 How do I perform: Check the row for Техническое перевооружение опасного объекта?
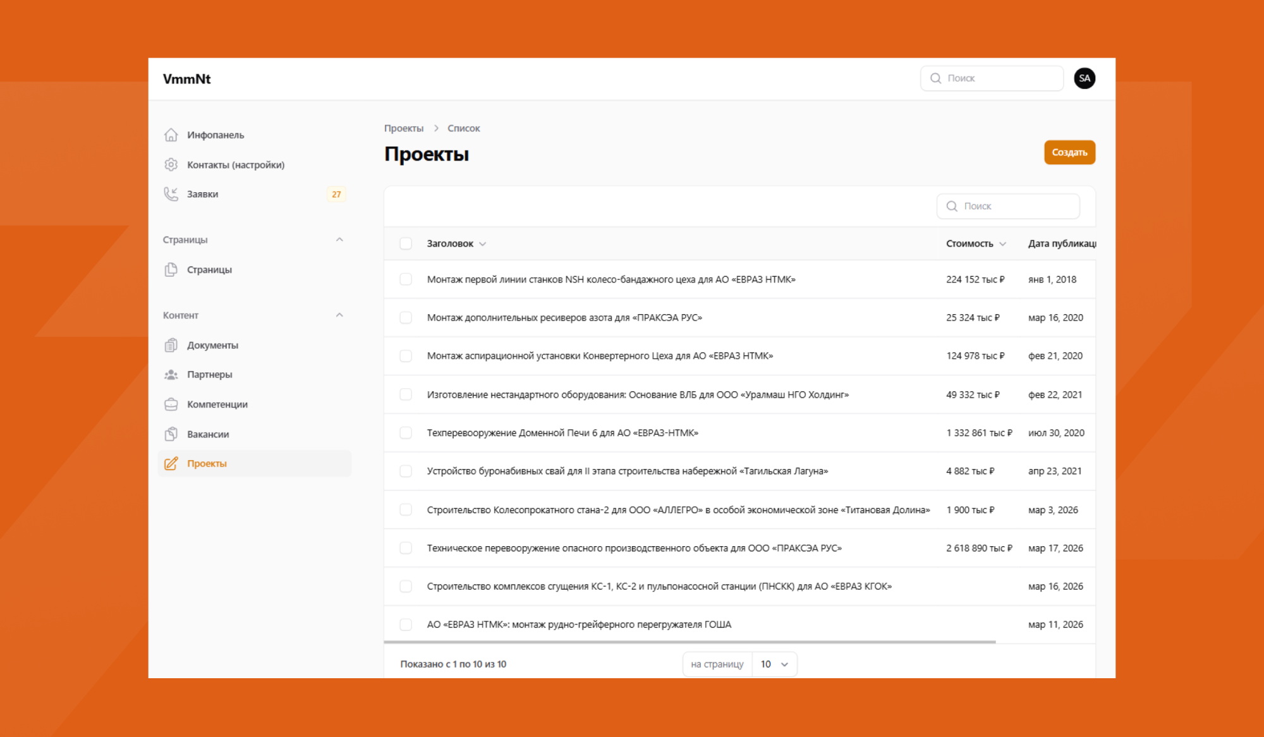click(x=406, y=548)
